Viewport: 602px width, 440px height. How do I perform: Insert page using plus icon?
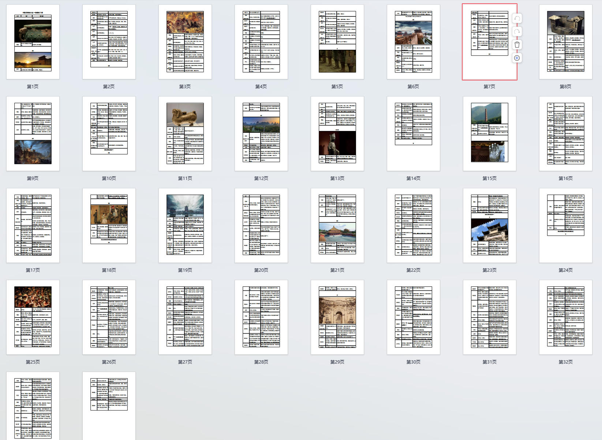pyautogui.click(x=517, y=58)
